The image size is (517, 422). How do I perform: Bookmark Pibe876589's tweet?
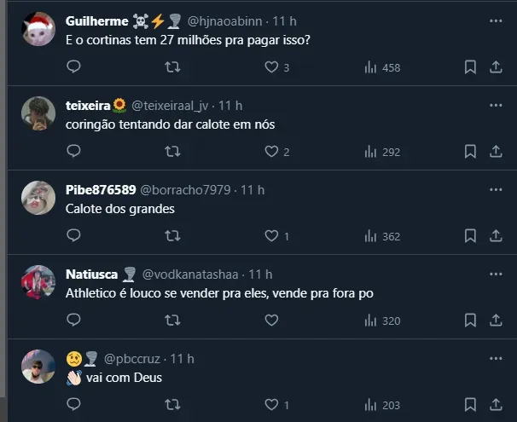coord(470,235)
